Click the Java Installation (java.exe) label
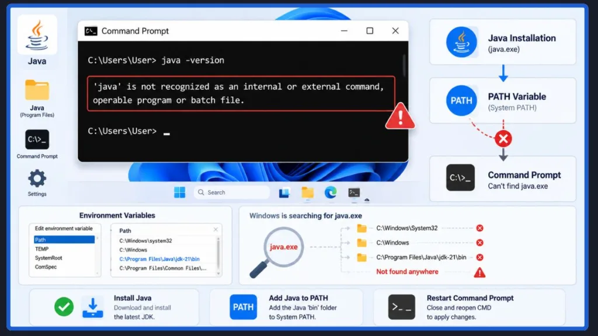Image resolution: width=598 pixels, height=336 pixels. click(x=521, y=43)
